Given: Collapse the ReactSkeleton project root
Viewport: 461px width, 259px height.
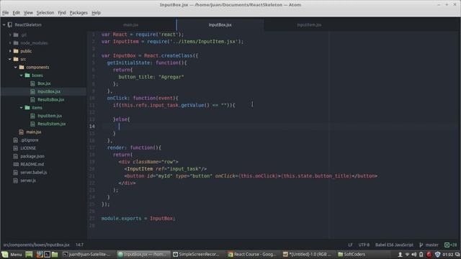Looking at the screenshot, I should [x=4, y=25].
